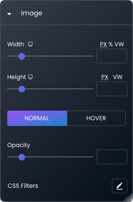Select % unit for Width

point(110,44)
